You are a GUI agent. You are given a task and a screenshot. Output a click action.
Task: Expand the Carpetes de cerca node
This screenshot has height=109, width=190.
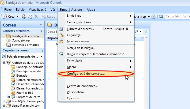pyautogui.click(x=8, y=97)
